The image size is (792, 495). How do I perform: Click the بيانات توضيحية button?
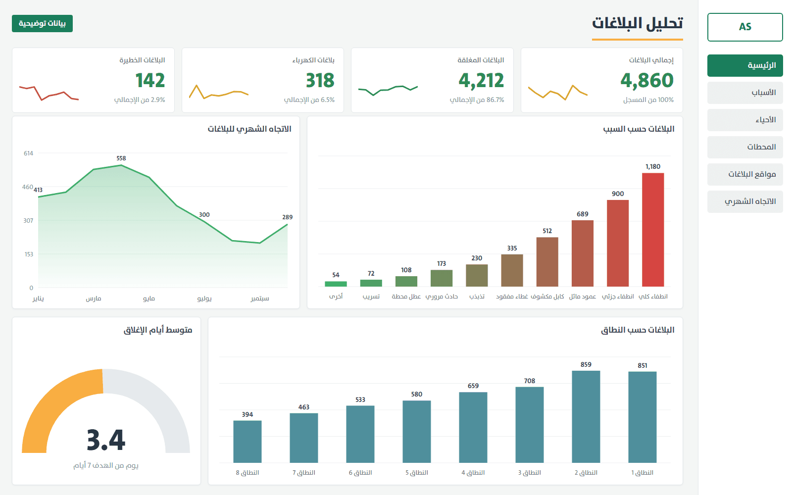(x=42, y=23)
